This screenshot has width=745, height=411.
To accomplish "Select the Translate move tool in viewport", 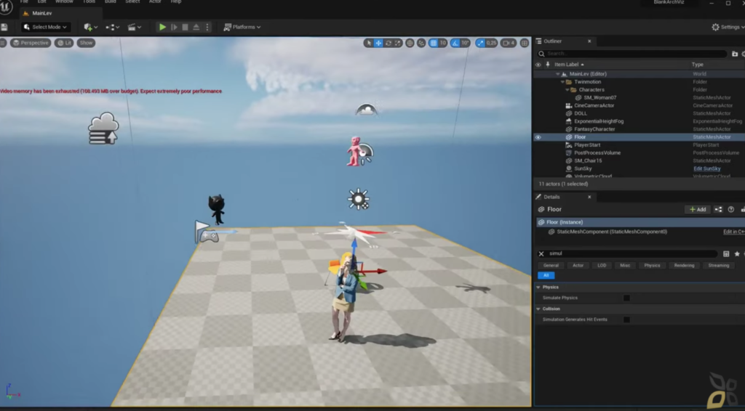I will (x=378, y=43).
